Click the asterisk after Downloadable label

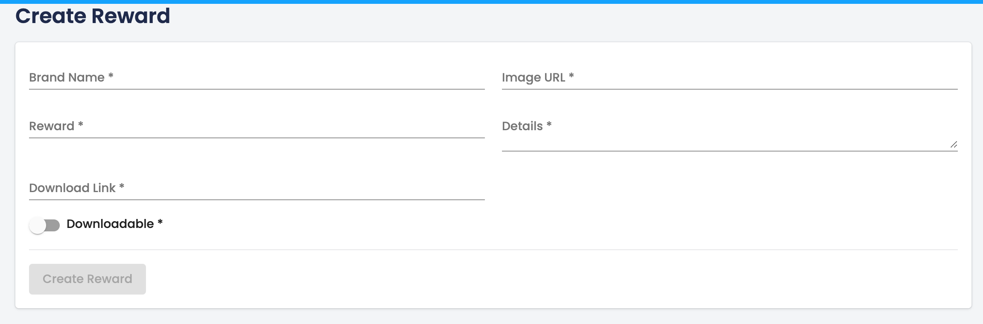tap(160, 222)
